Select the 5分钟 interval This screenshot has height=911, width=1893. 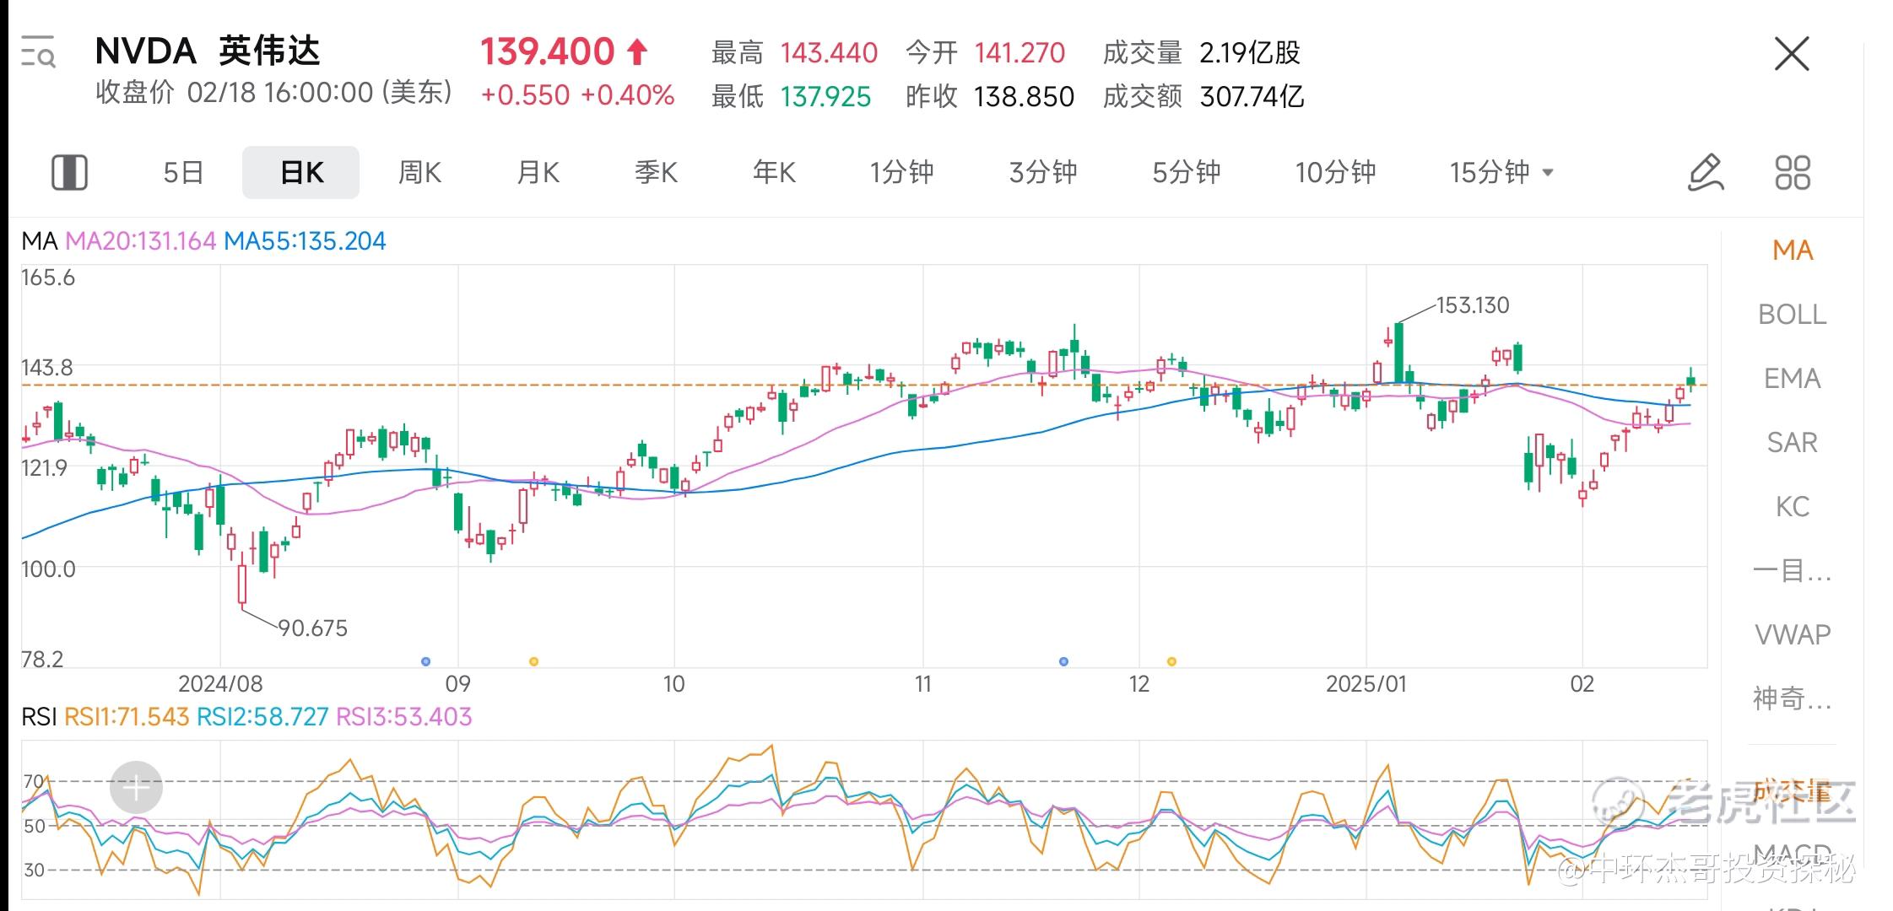pyautogui.click(x=1187, y=172)
